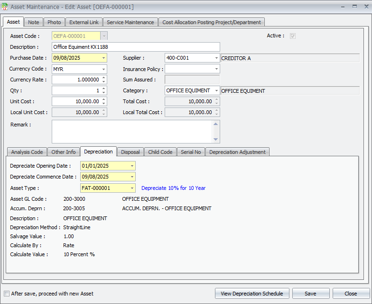The height and width of the screenshot is (304, 372).
Task: Click the Remark box scroll down arrow
Action: pos(215,139)
